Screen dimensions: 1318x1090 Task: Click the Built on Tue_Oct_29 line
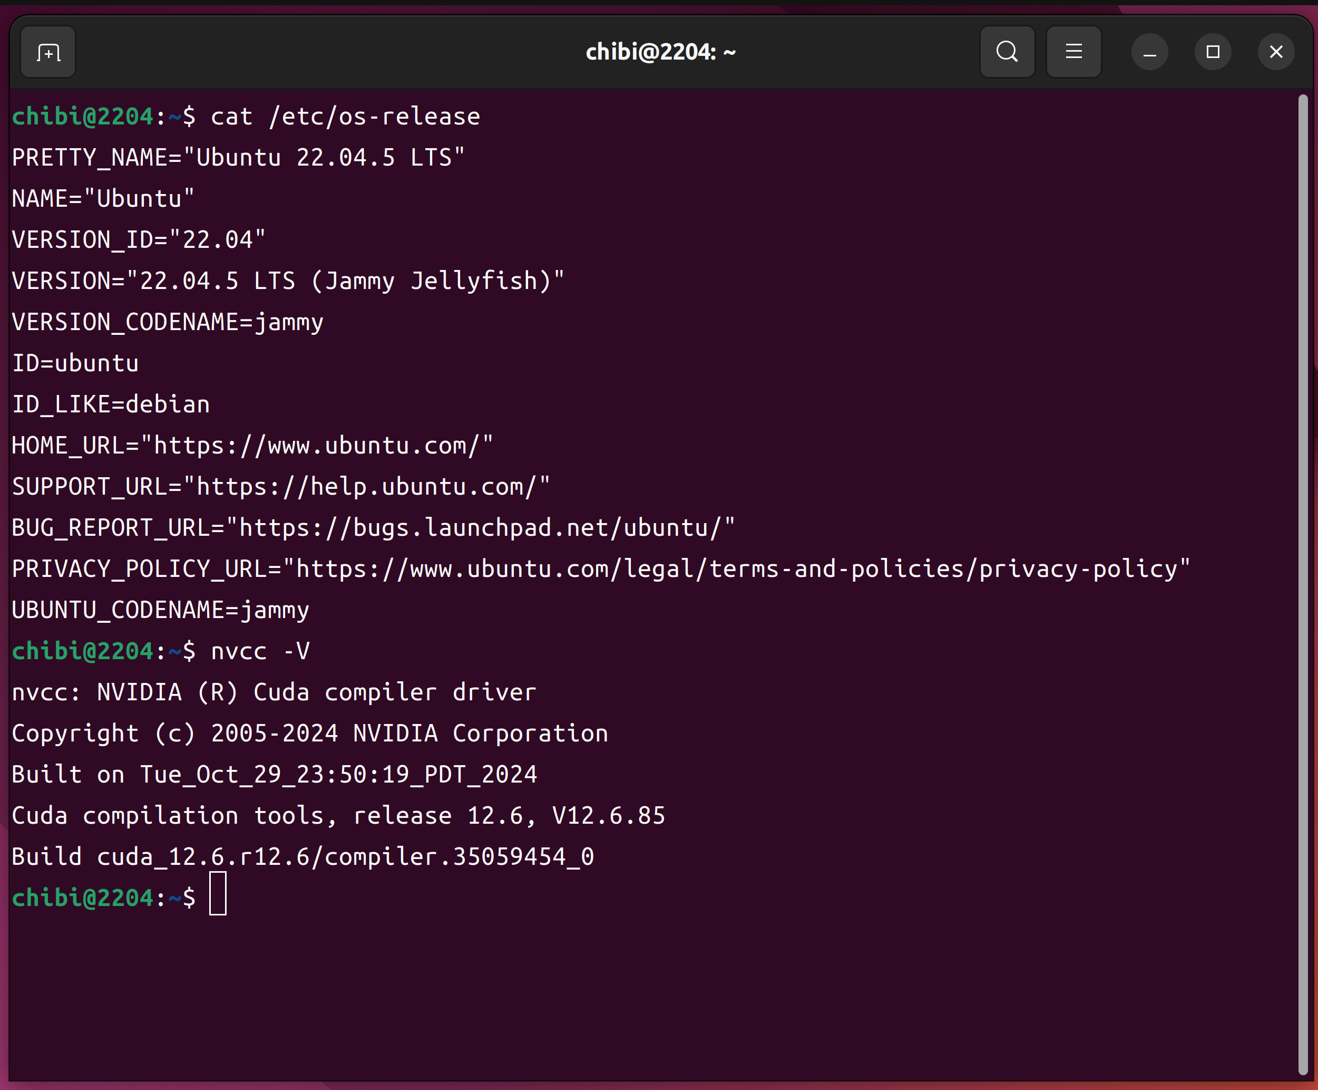(274, 775)
